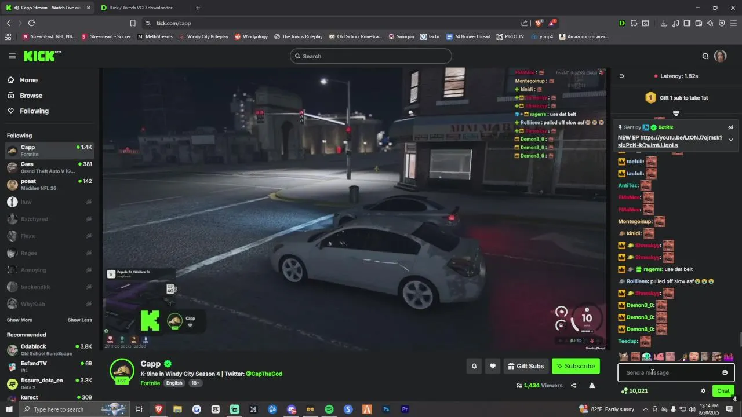742x417 pixels.
Task: Open Windy City Roleplay bookmark
Action: click(203, 36)
